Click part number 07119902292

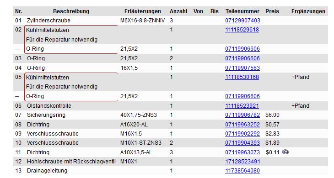tap(242, 134)
